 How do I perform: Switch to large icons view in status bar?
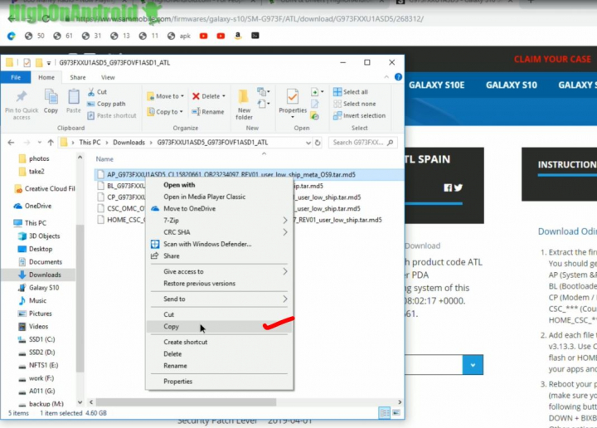(x=396, y=413)
